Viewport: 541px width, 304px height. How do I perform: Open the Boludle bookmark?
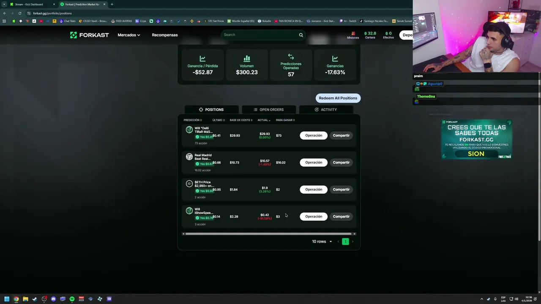(x=265, y=21)
